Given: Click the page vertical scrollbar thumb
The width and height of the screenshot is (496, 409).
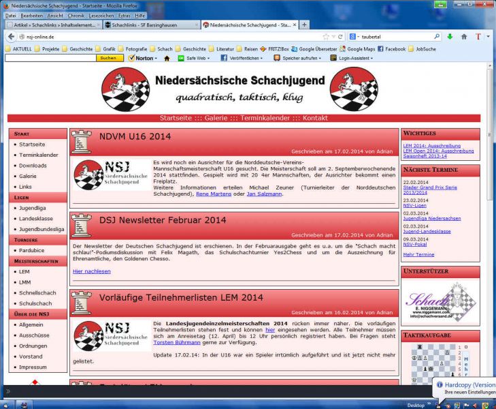Looking at the screenshot, I should (x=490, y=135).
